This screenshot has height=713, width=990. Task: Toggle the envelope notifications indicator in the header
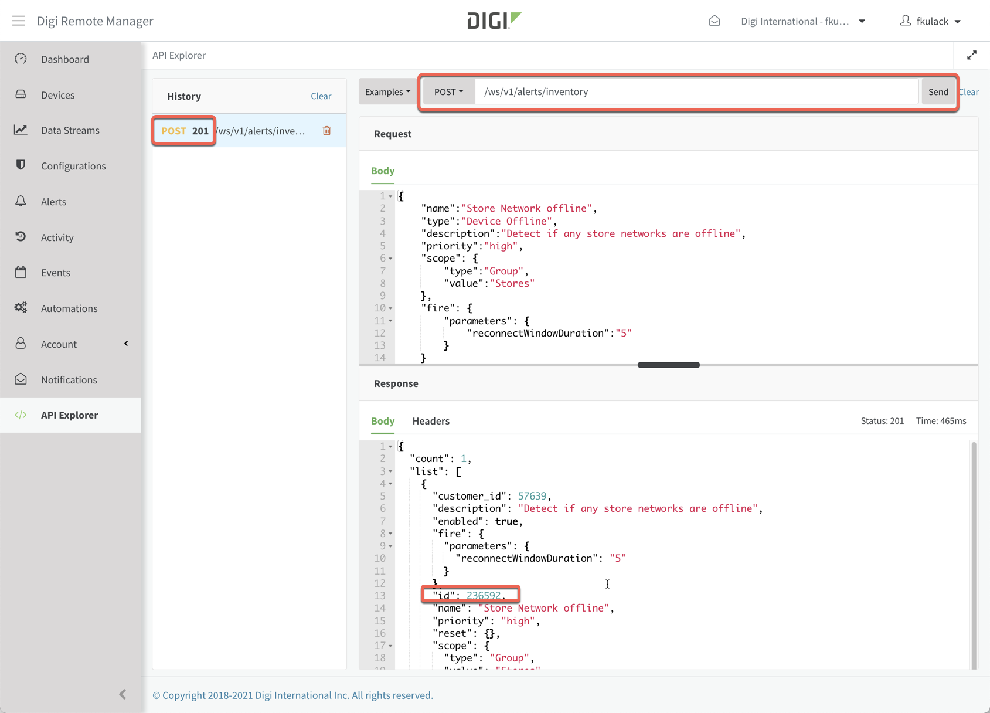point(715,20)
